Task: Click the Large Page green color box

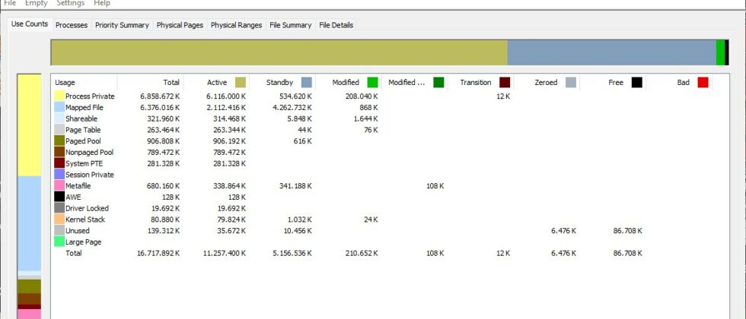Action: pyautogui.click(x=59, y=242)
